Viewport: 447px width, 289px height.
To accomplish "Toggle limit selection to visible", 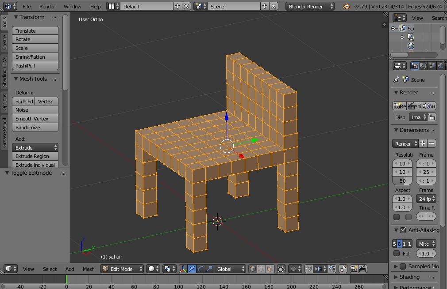I will pos(281,269).
